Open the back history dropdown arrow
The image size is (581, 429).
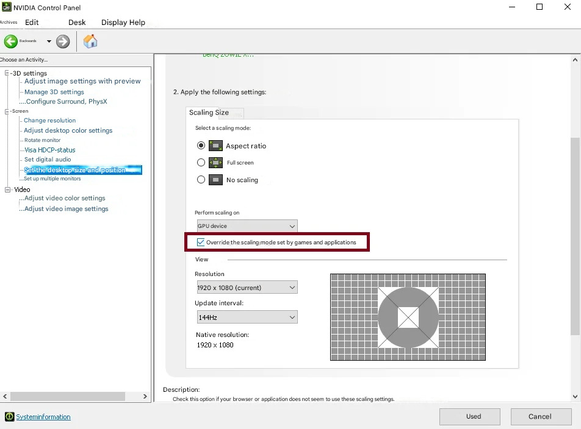pos(49,41)
